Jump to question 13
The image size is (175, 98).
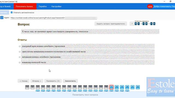(x=91, y=87)
